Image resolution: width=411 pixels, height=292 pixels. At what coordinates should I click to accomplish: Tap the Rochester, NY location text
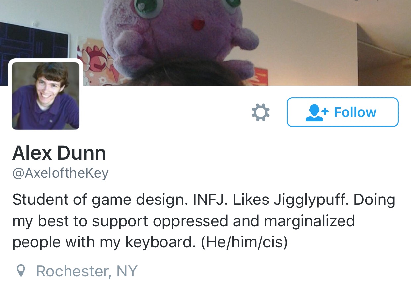pos(87,271)
